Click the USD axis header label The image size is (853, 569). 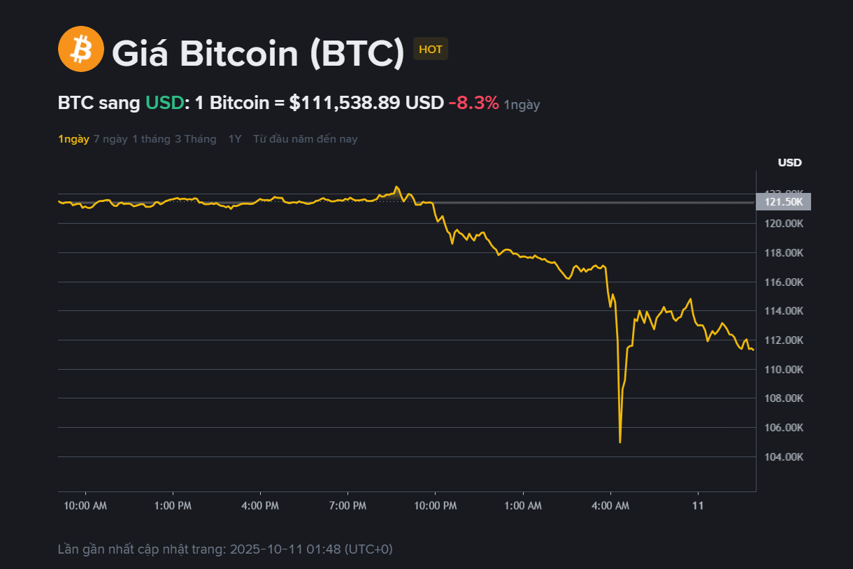(789, 162)
